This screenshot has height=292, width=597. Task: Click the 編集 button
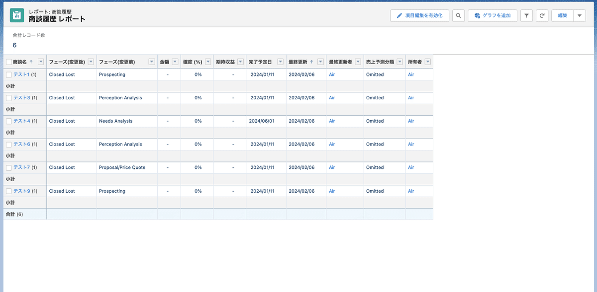(x=563, y=16)
